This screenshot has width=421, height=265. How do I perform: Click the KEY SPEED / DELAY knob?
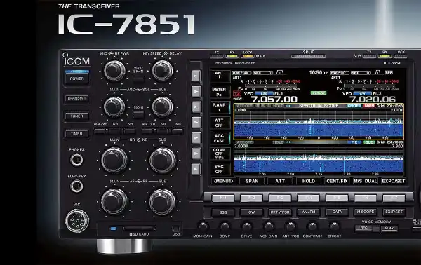tap(163, 71)
